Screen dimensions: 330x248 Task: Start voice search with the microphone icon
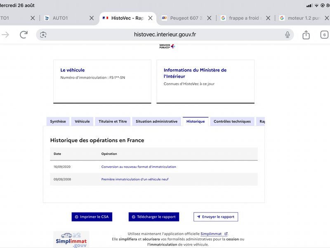click(x=287, y=35)
